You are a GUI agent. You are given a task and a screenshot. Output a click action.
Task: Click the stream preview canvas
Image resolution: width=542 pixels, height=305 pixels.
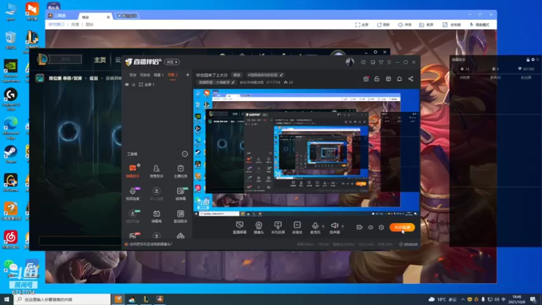[x=306, y=153]
